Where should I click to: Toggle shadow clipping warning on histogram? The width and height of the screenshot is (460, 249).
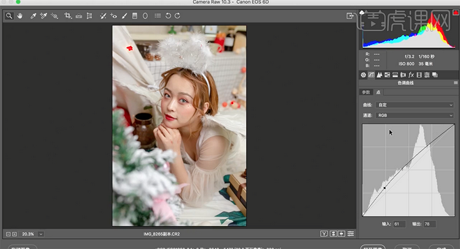(362, 12)
